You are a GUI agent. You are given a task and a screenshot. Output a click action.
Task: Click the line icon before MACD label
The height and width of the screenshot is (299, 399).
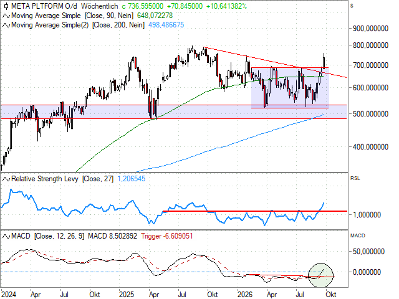pos(6,237)
